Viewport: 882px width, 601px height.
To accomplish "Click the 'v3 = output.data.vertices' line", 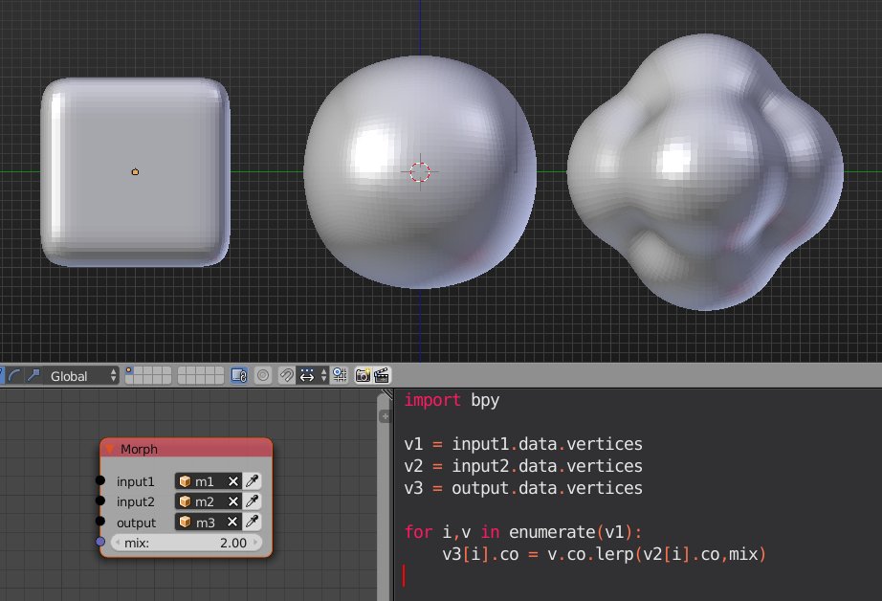I will coord(523,488).
